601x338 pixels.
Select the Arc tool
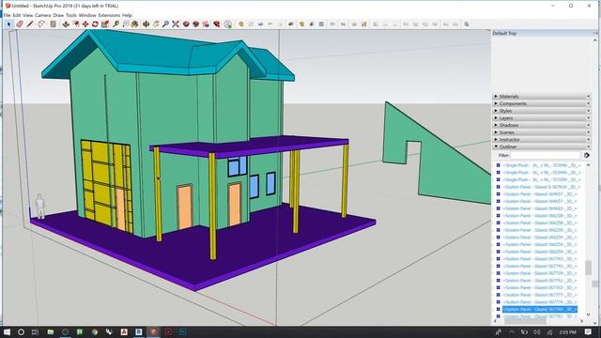point(41,24)
